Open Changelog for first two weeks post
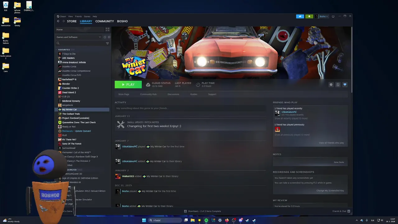 154,126
